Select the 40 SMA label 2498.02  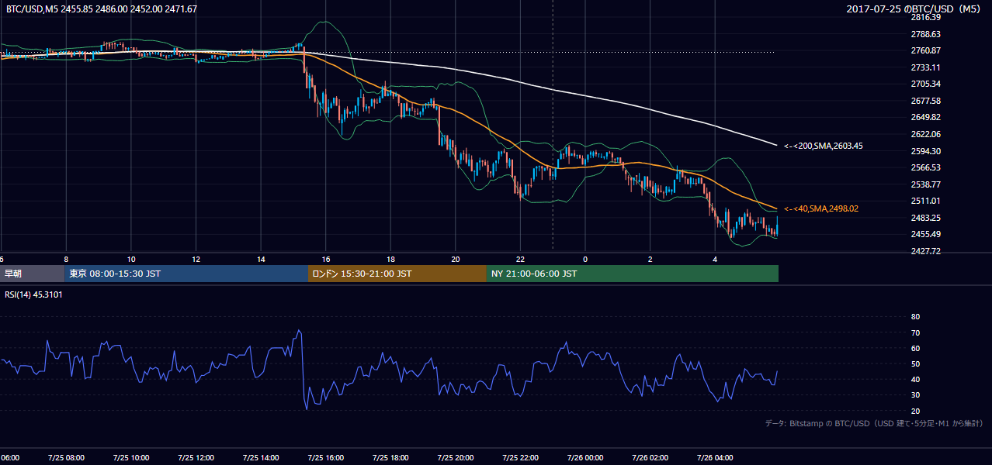(x=820, y=208)
